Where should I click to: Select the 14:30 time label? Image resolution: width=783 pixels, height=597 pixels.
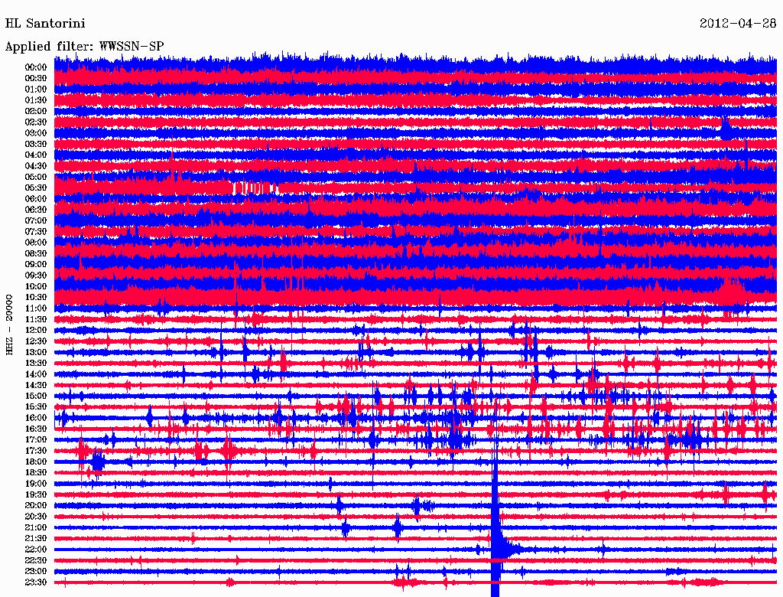point(36,386)
